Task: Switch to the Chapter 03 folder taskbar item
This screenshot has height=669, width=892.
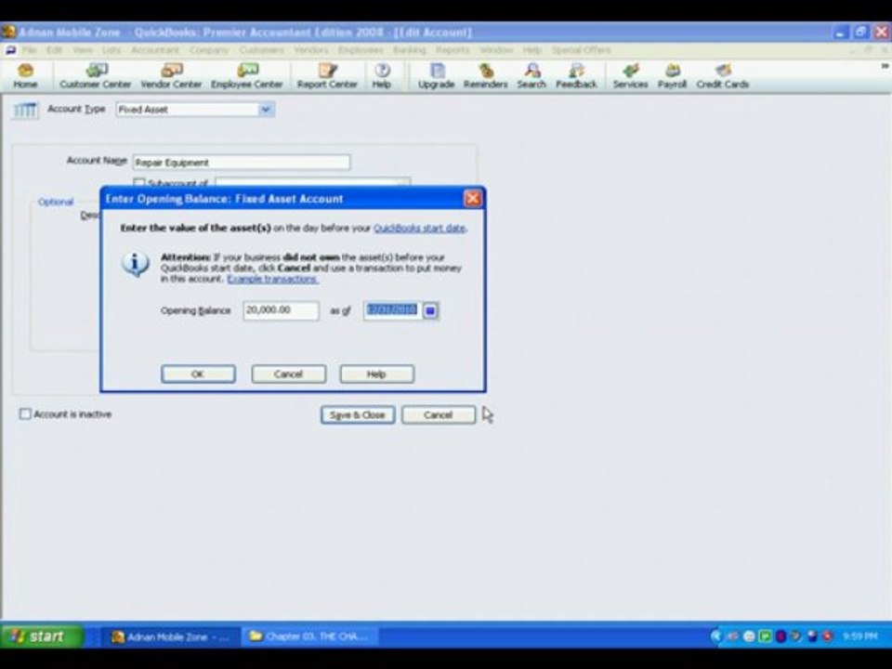Action: [x=310, y=636]
